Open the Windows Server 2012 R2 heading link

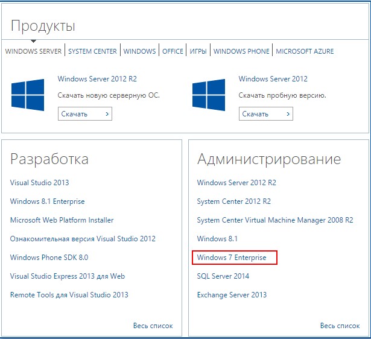point(97,78)
